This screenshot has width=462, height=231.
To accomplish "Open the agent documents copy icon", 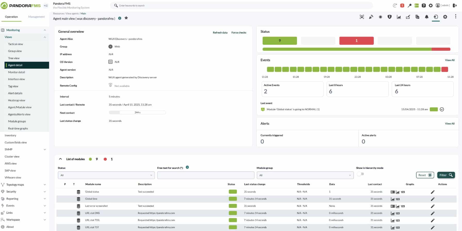I will [417, 17].
